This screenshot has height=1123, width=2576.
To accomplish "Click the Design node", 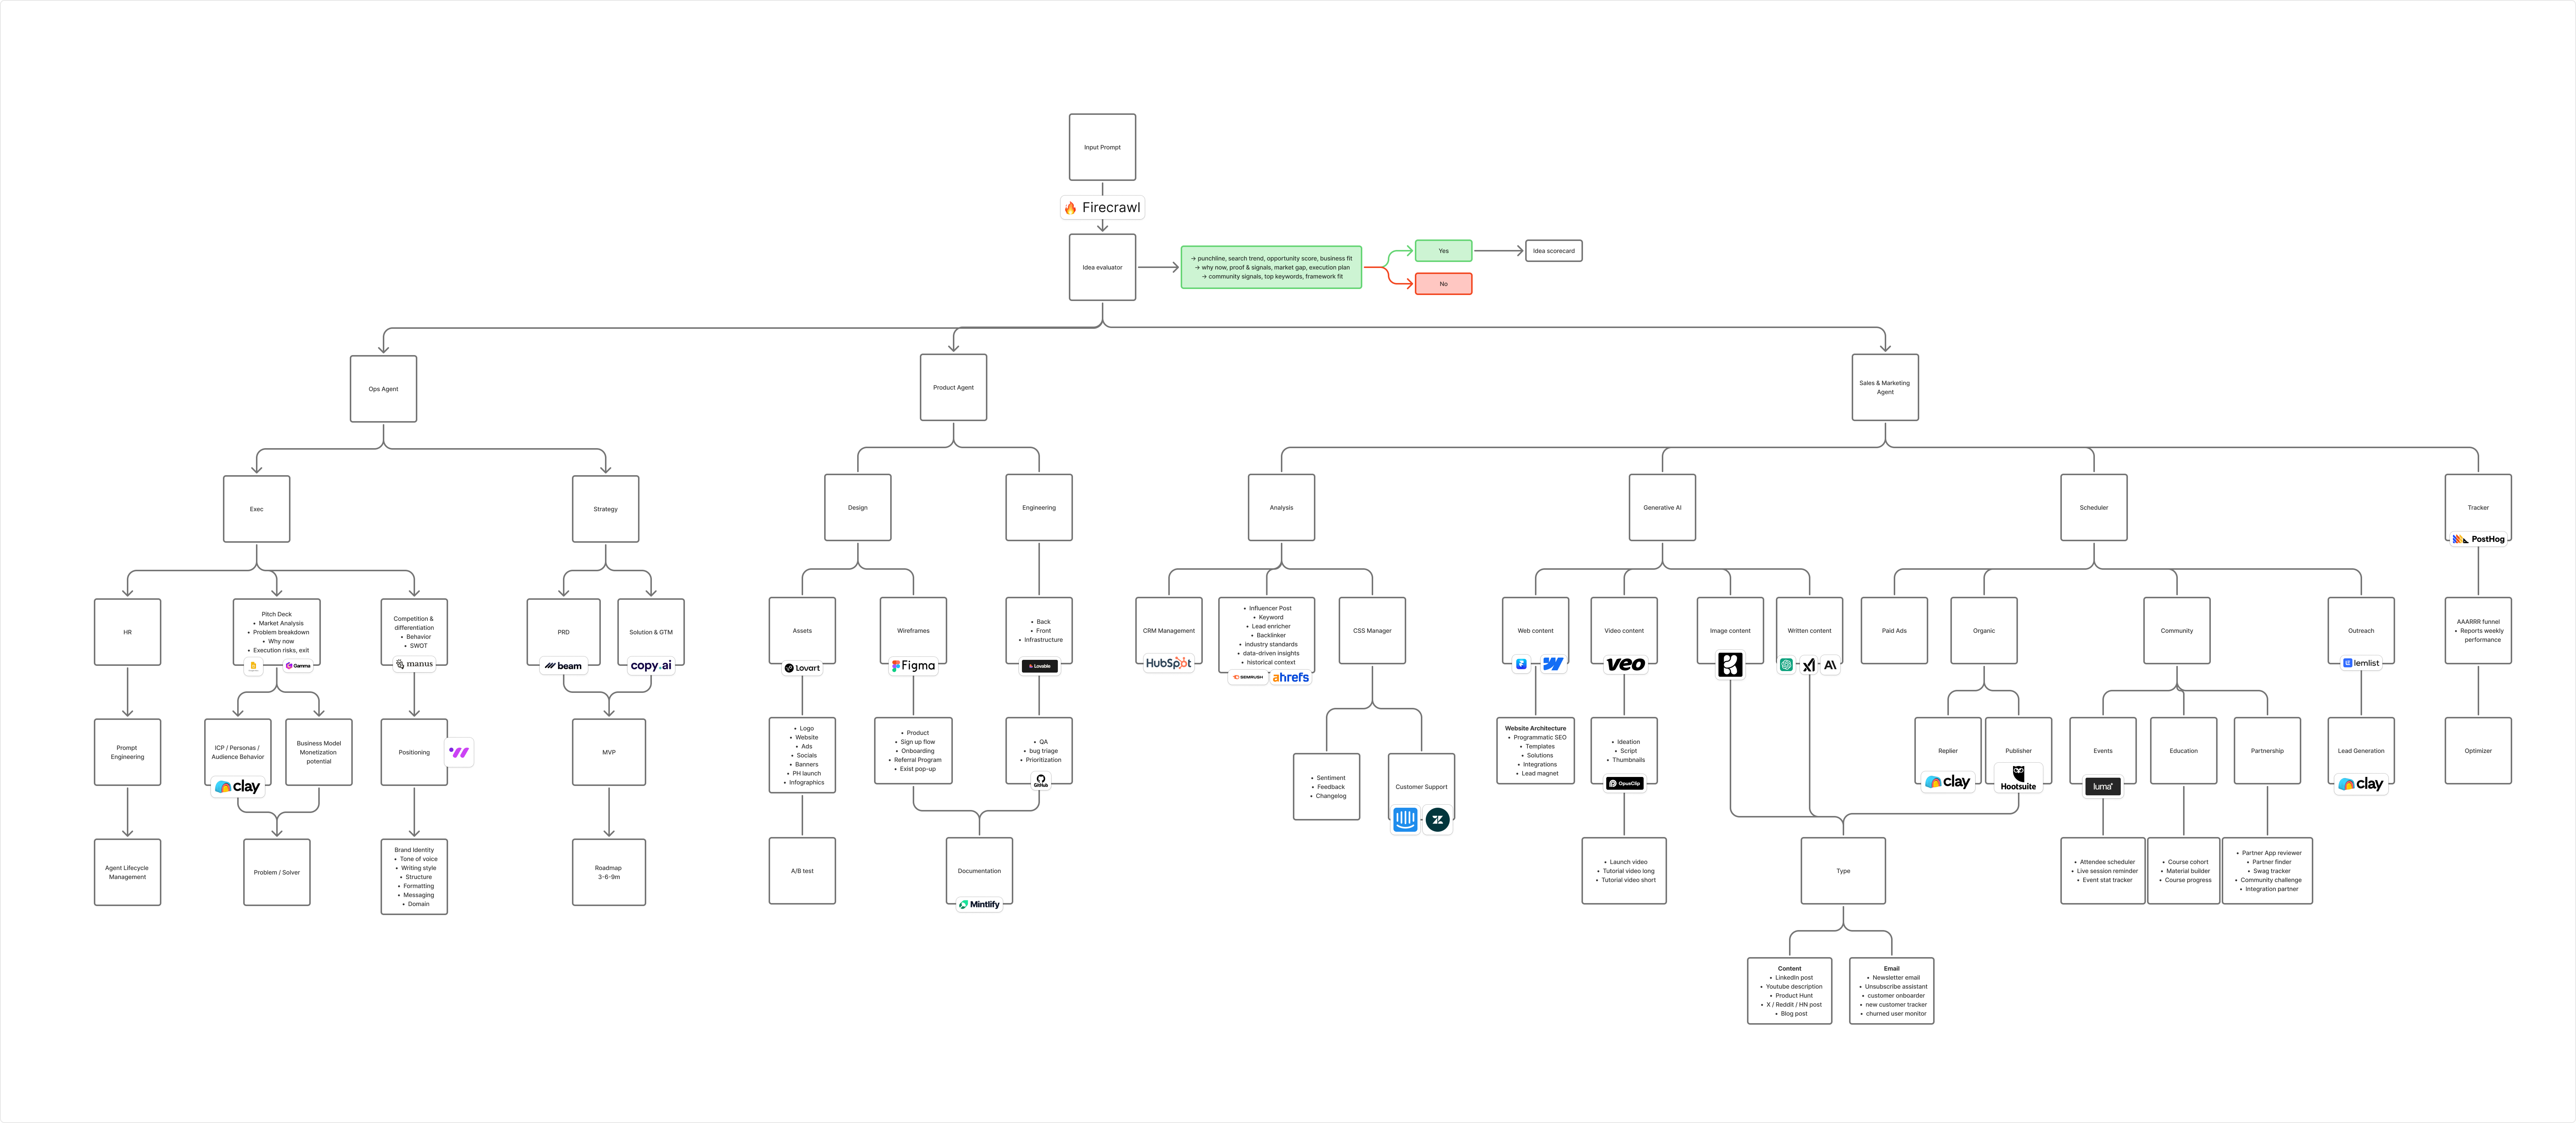I will (858, 507).
